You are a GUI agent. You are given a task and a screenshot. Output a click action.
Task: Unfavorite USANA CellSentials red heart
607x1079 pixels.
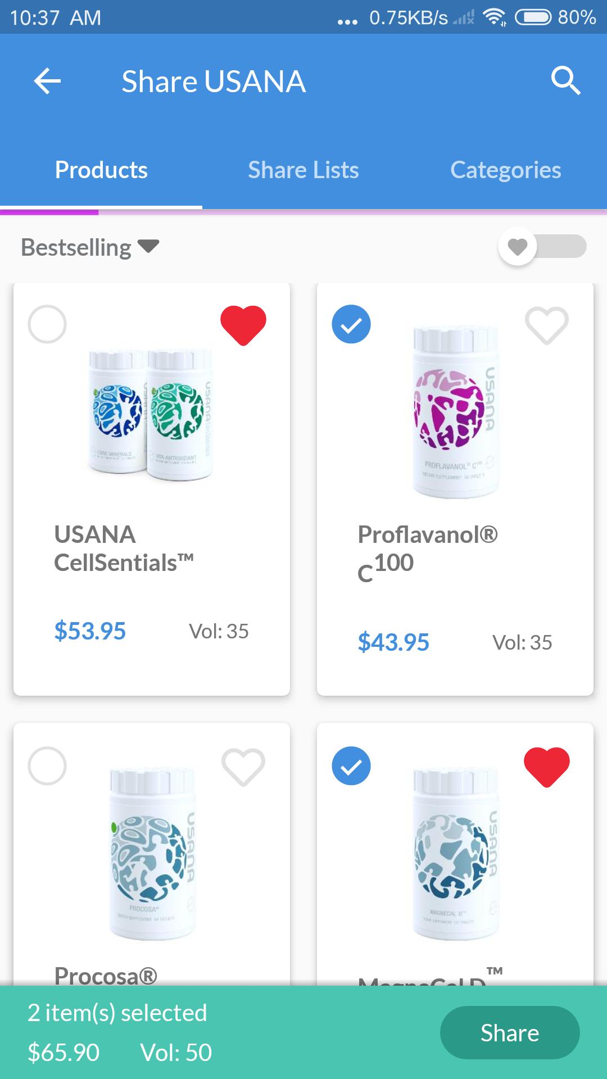coord(243,325)
